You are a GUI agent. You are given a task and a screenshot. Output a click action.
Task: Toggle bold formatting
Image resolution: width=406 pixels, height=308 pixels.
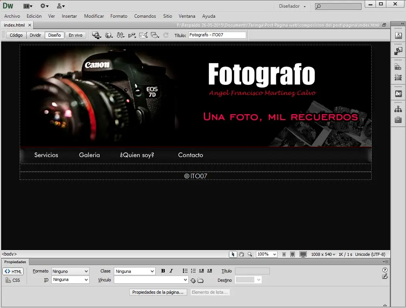pos(163,271)
